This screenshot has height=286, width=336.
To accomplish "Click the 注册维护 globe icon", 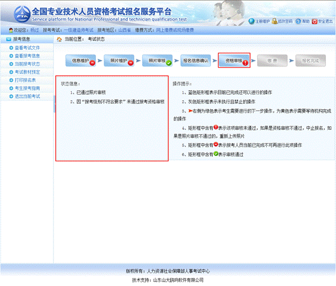I will [252, 21].
